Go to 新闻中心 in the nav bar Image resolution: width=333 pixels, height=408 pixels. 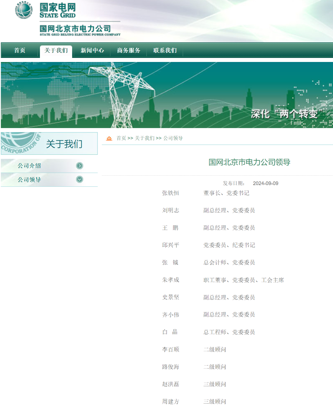(x=92, y=51)
